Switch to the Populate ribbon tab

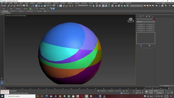[39, 11]
